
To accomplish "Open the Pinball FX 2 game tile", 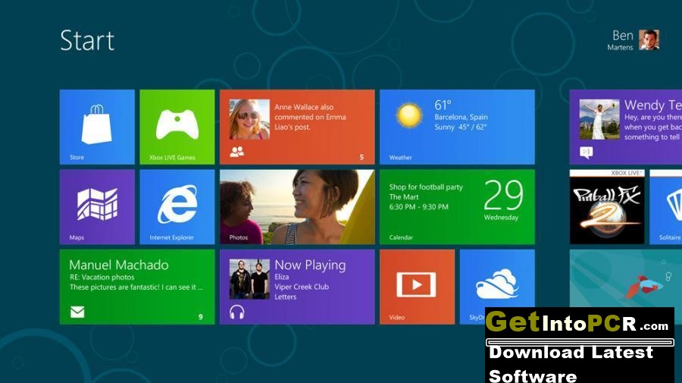I will pos(607,207).
